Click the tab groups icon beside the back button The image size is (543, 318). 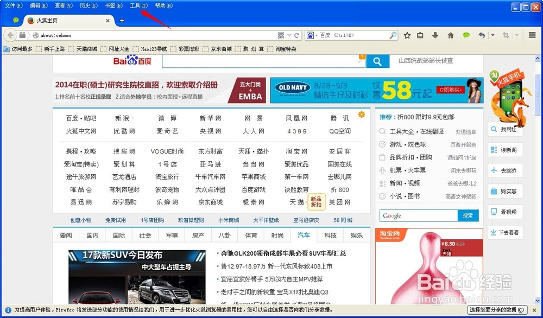22,35
